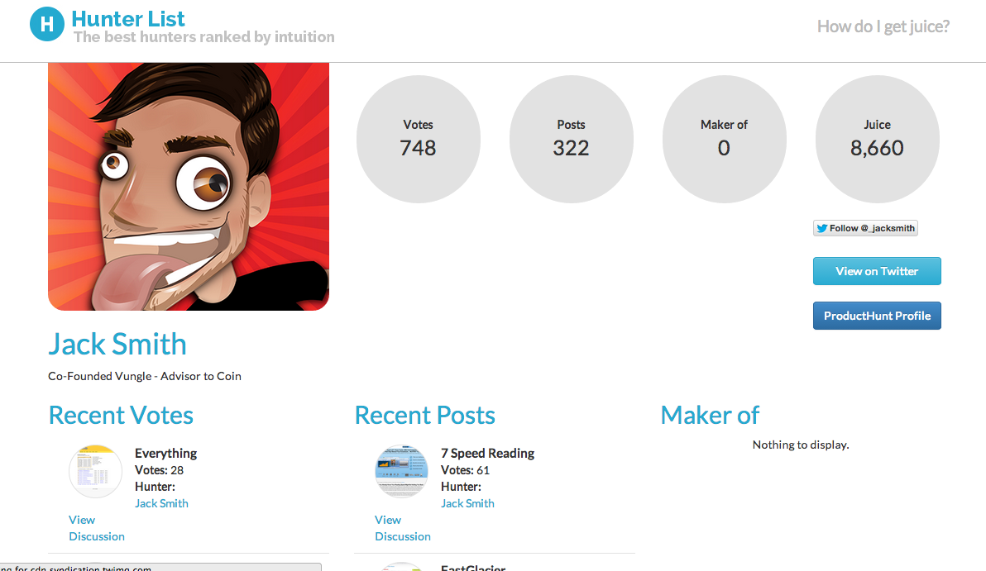The height and width of the screenshot is (571, 986).
Task: Click the 'Nothing to display.' text
Action: tap(801, 445)
